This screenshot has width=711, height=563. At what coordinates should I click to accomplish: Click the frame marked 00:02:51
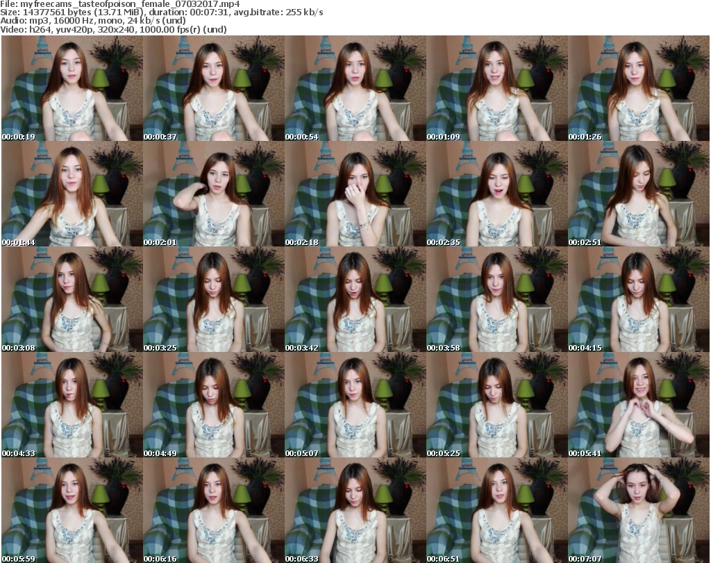pos(639,194)
